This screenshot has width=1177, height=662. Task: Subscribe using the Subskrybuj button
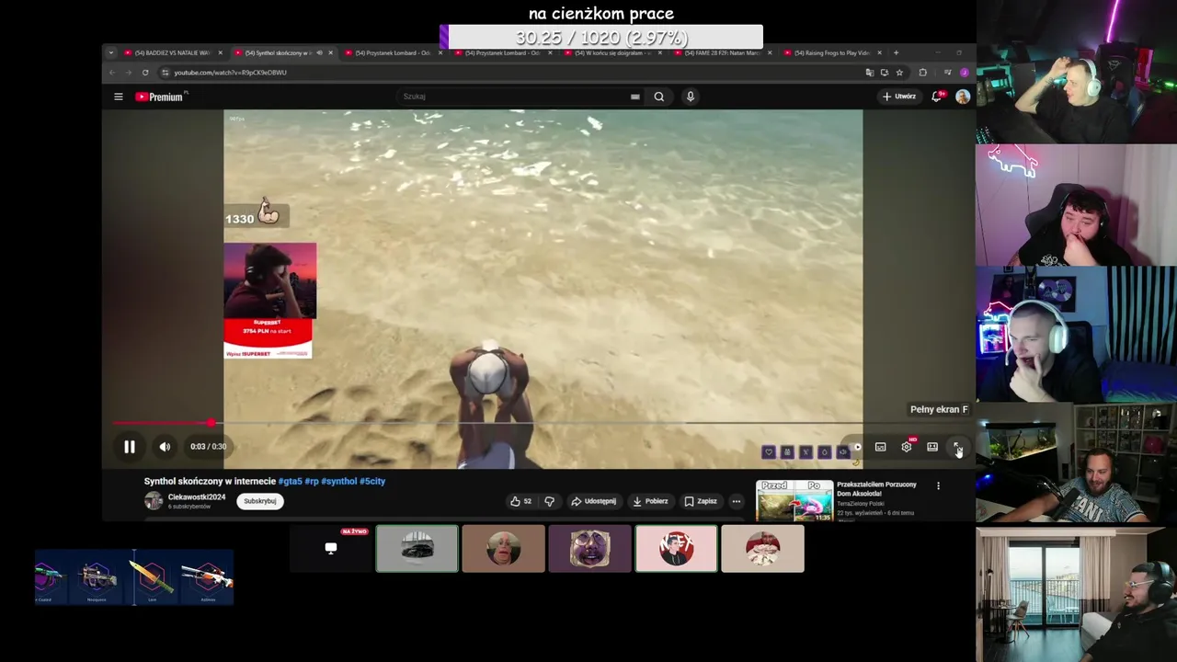pyautogui.click(x=260, y=501)
